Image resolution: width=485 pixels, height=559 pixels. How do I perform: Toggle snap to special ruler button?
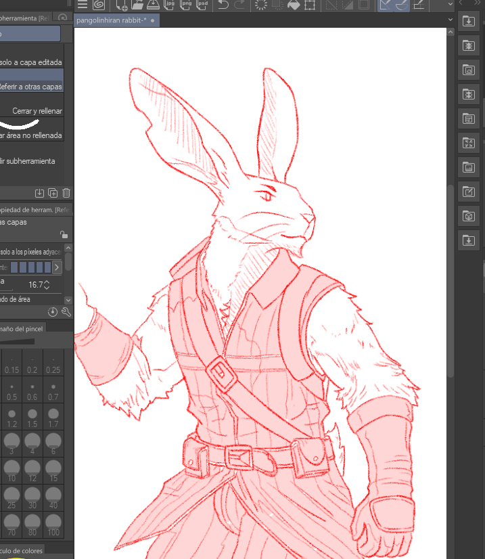(402, 5)
